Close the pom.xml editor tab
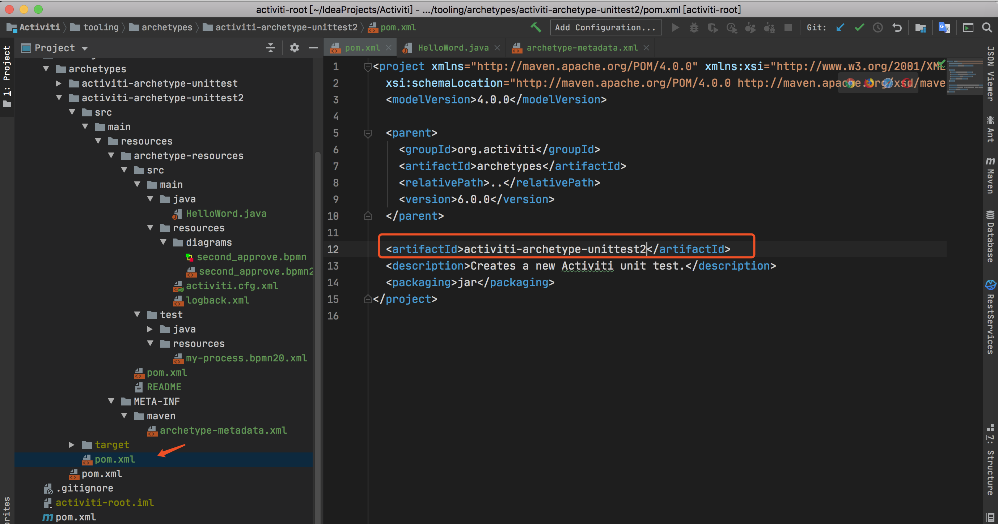The height and width of the screenshot is (524, 998). (x=389, y=48)
